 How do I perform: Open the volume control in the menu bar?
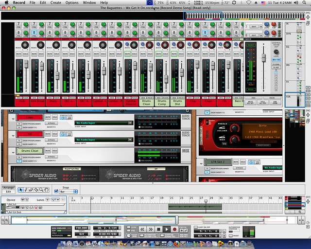click(x=296, y=2)
